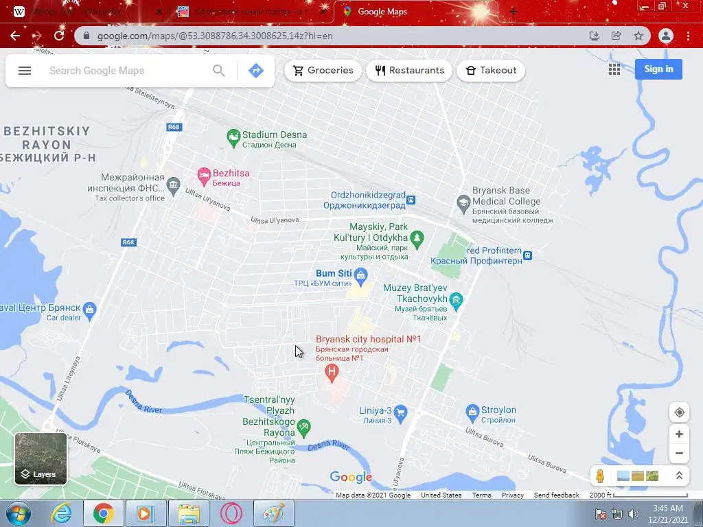Click the Sign in button
This screenshot has height=527, width=703.
(x=658, y=69)
